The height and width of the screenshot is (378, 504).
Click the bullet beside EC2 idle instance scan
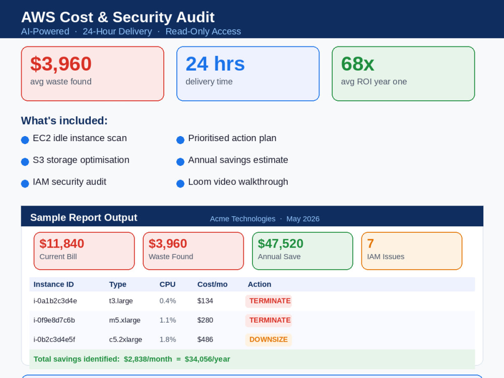click(25, 140)
